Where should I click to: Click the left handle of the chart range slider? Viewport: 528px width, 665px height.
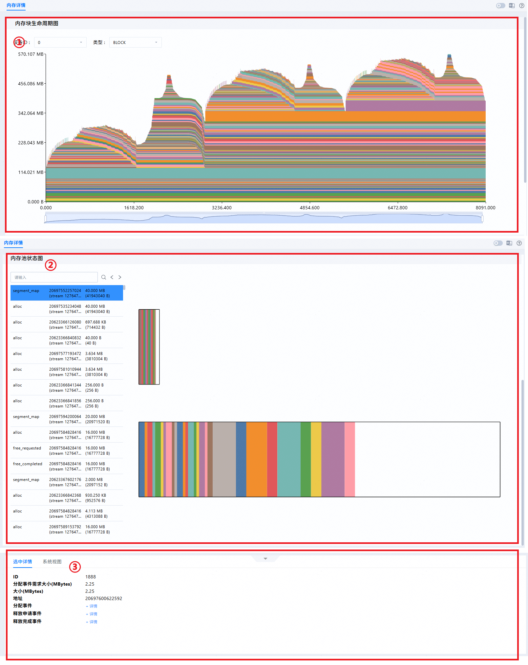pos(46,218)
